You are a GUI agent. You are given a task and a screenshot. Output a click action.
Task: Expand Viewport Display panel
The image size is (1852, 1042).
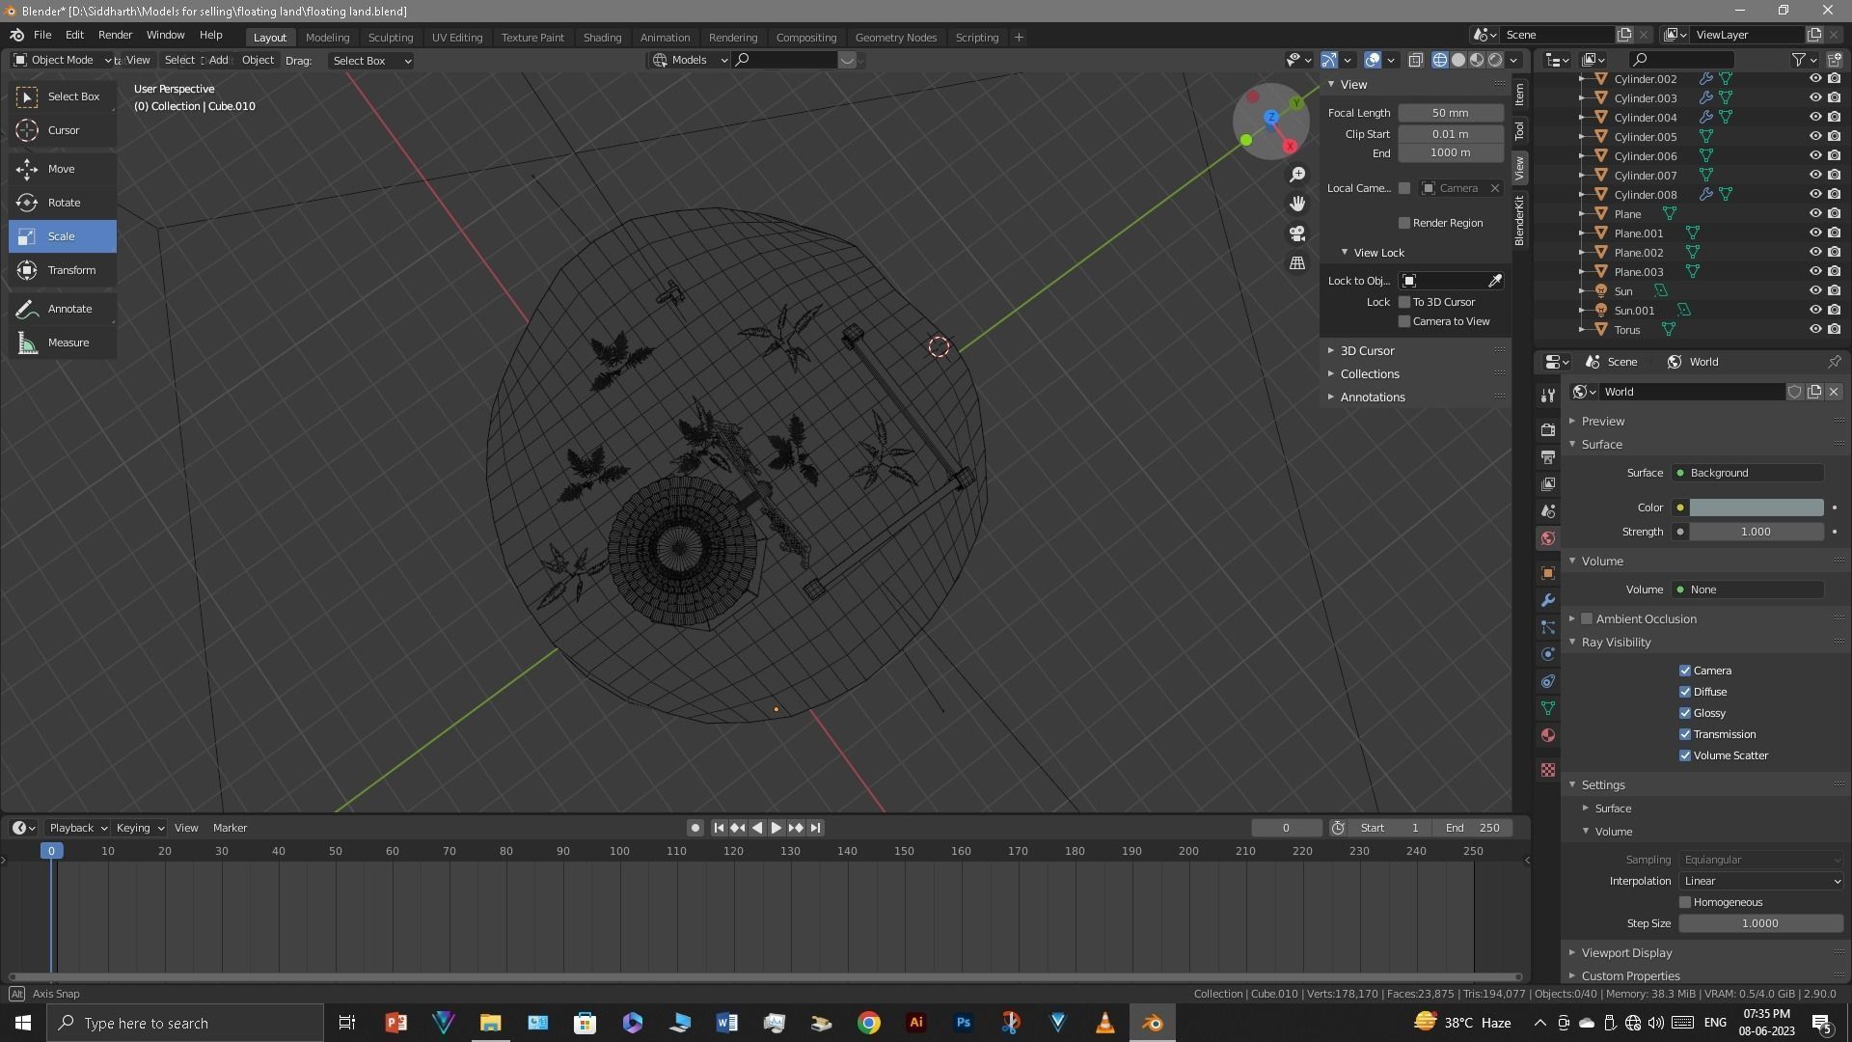point(1626,952)
